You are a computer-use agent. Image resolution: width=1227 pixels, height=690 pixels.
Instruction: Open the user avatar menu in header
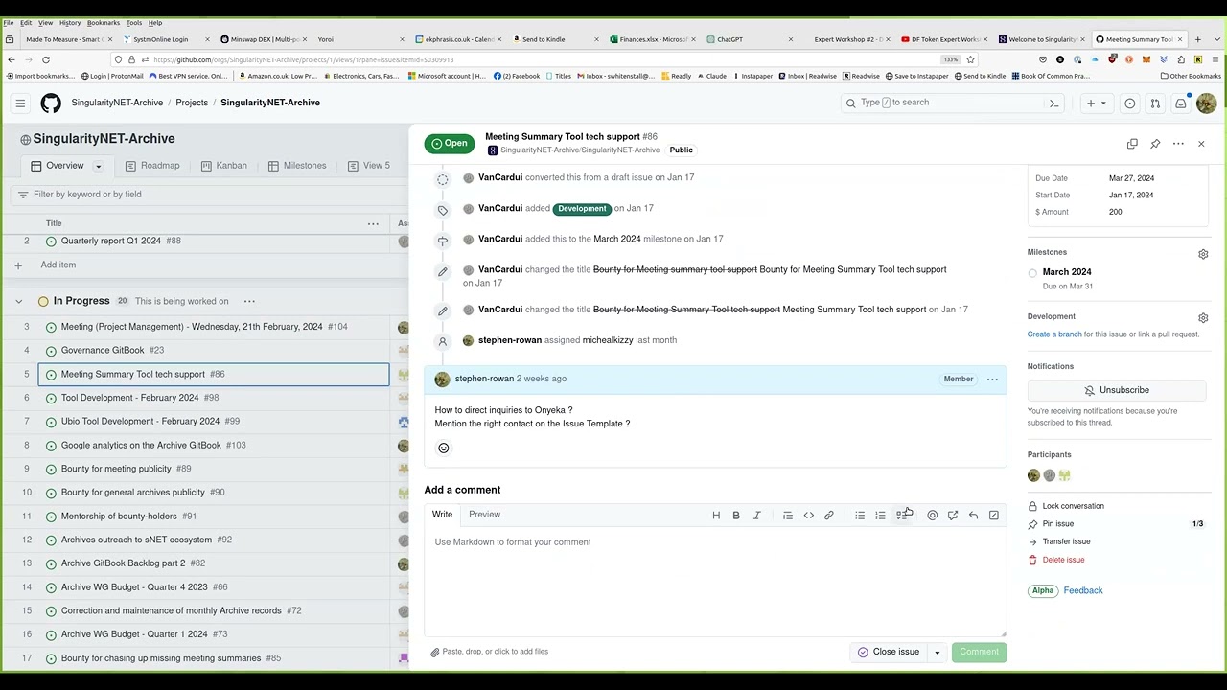tap(1206, 103)
